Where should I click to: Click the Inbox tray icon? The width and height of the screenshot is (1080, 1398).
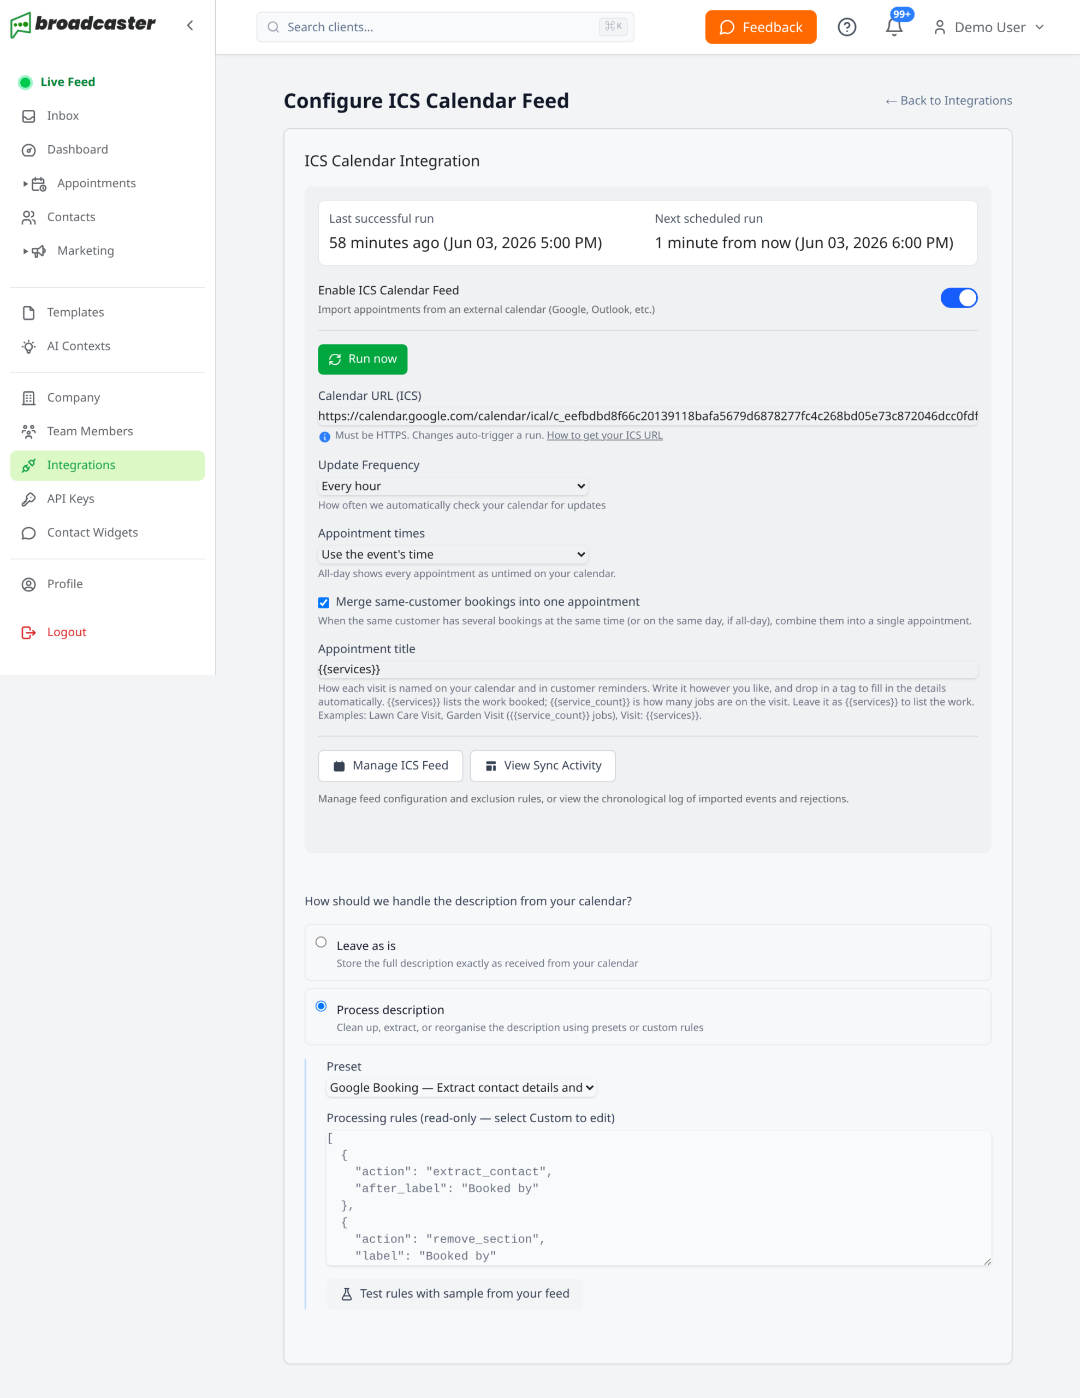(29, 116)
